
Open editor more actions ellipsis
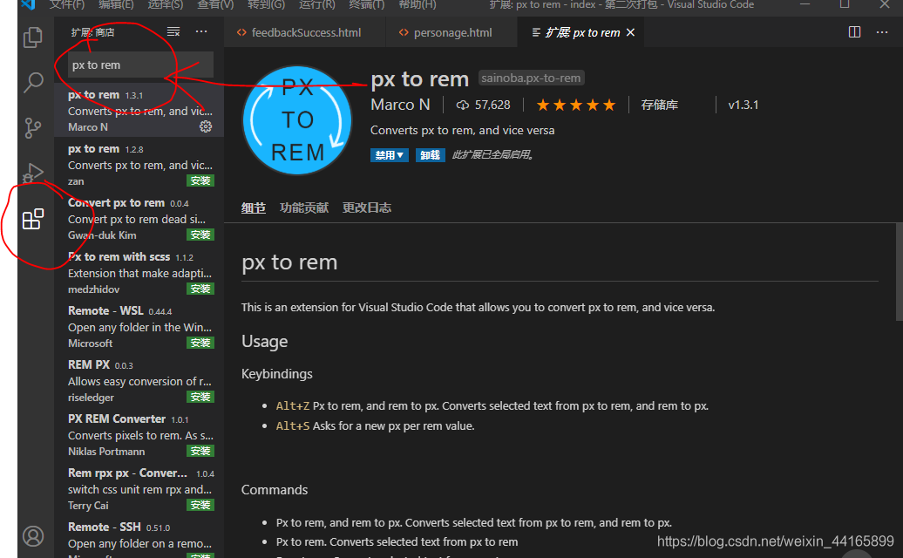882,32
